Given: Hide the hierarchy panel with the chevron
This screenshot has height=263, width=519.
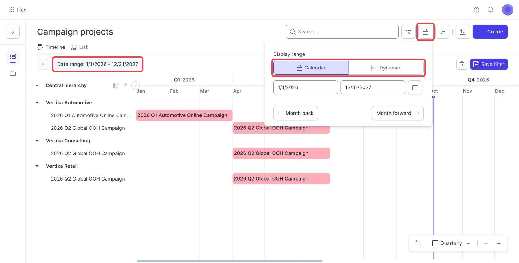Looking at the screenshot, I should point(135,85).
